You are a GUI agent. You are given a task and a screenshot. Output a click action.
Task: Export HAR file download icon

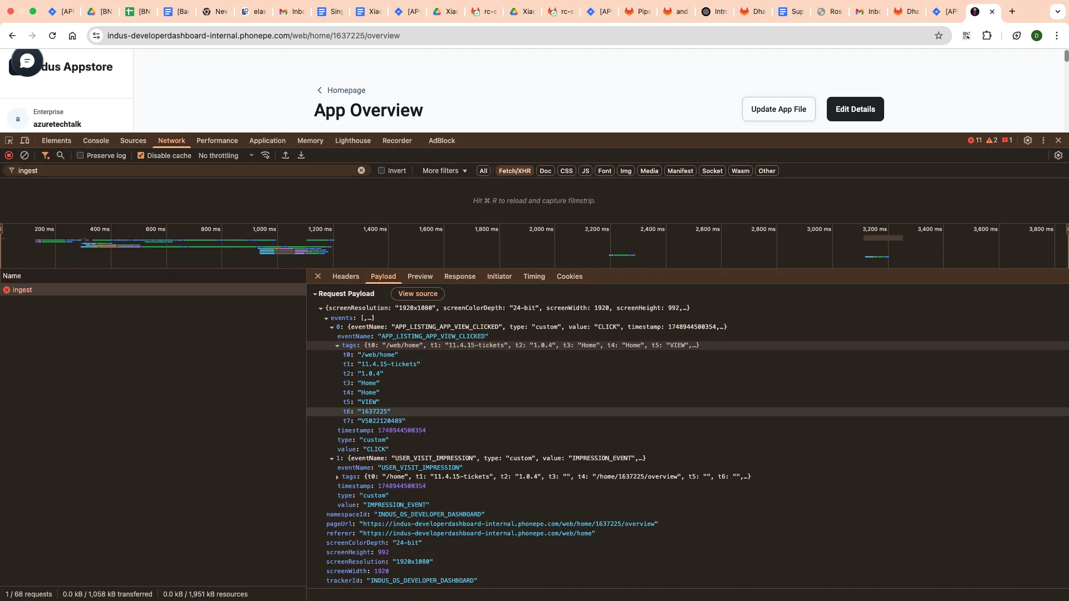[x=301, y=156]
